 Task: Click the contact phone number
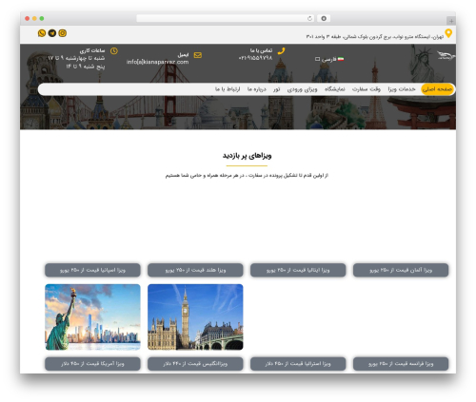click(x=255, y=58)
